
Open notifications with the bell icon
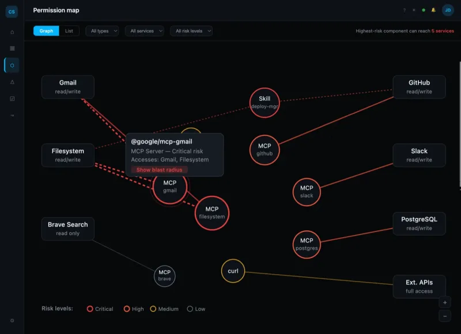pyautogui.click(x=433, y=10)
